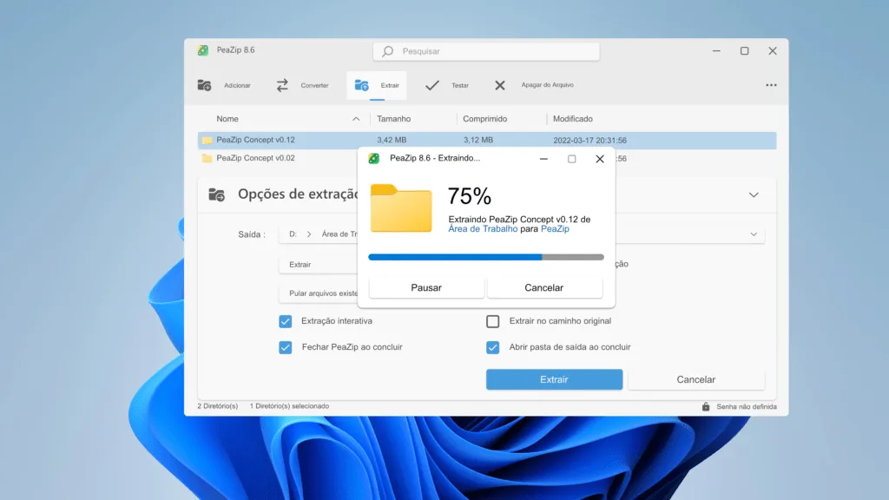This screenshot has width=889, height=500.
Task: Enable Extrair no caminho original checkbox
Action: pos(493,321)
